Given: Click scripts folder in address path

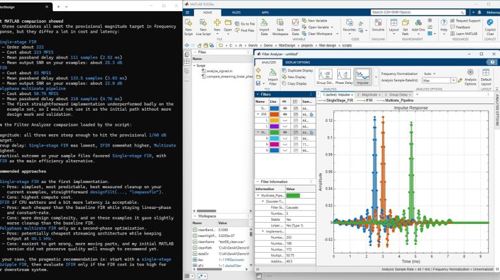Looking at the screenshot, I should [347, 46].
